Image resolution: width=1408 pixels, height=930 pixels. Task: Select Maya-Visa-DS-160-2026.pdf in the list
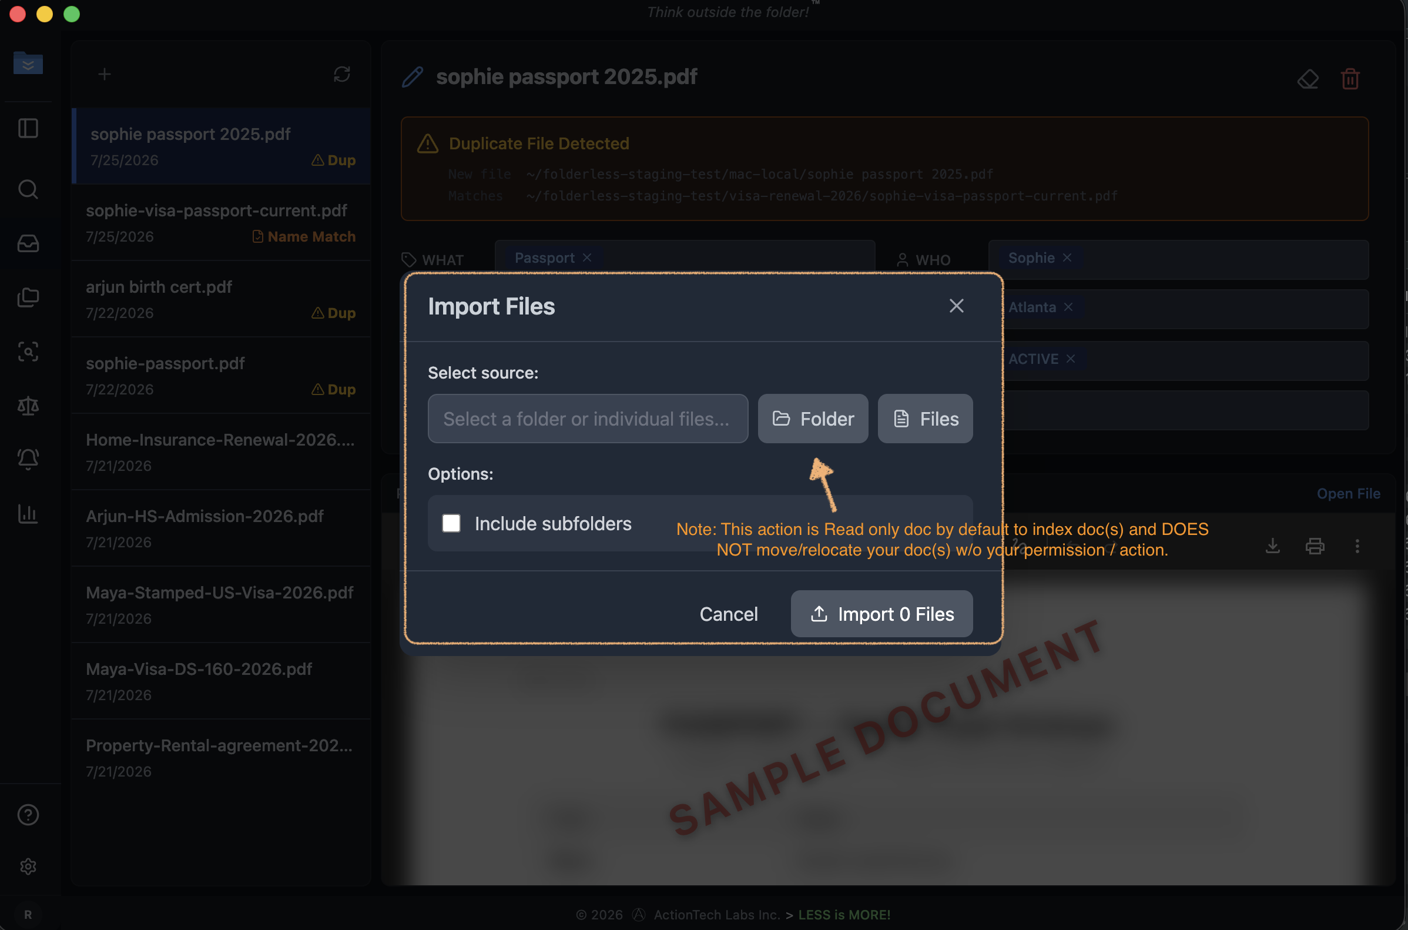click(221, 681)
